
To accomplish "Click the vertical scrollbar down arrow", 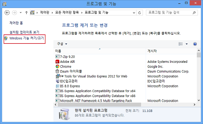I will [x=199, y=100].
